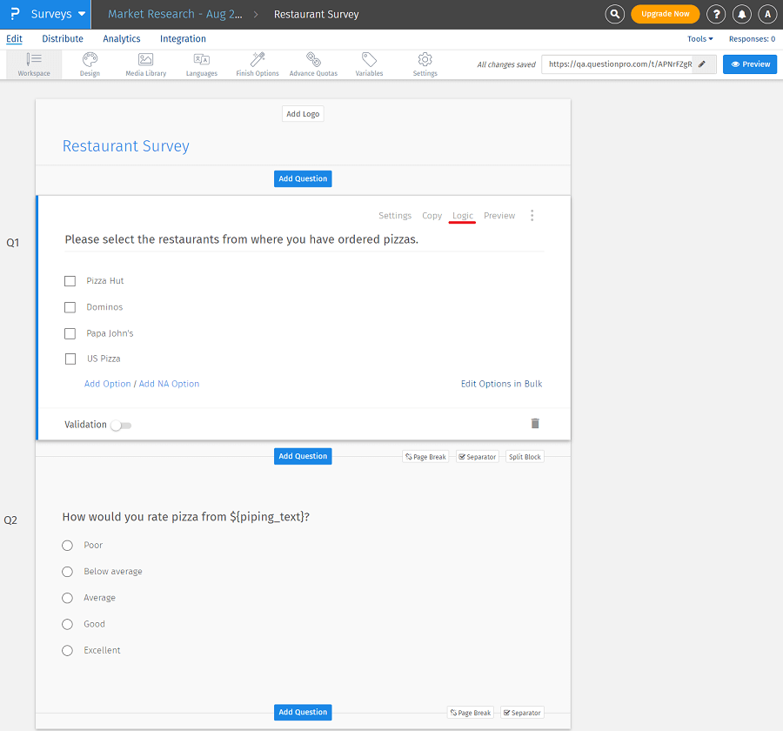The width and height of the screenshot is (783, 731).
Task: Open the Design section
Action: [89, 64]
